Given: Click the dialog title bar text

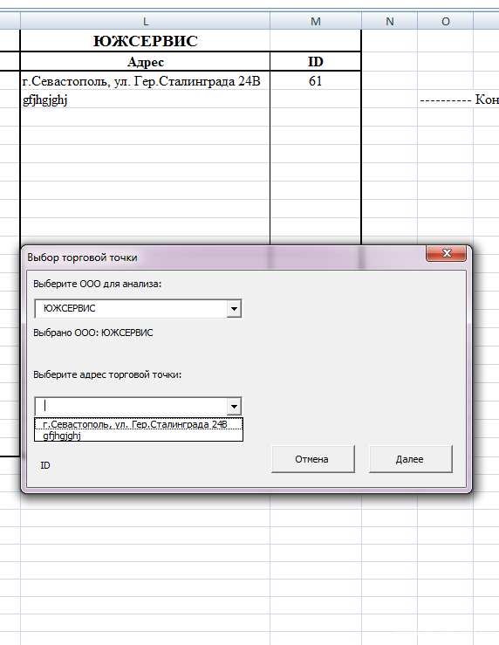Looking at the screenshot, I should point(82,257).
